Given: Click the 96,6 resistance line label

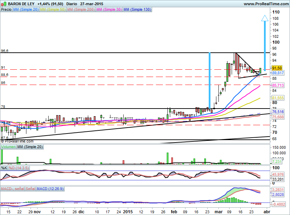Looking at the screenshot, I should click(x=5, y=51).
